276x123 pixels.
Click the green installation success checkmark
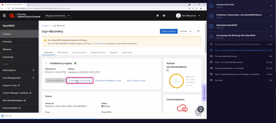coord(75,63)
